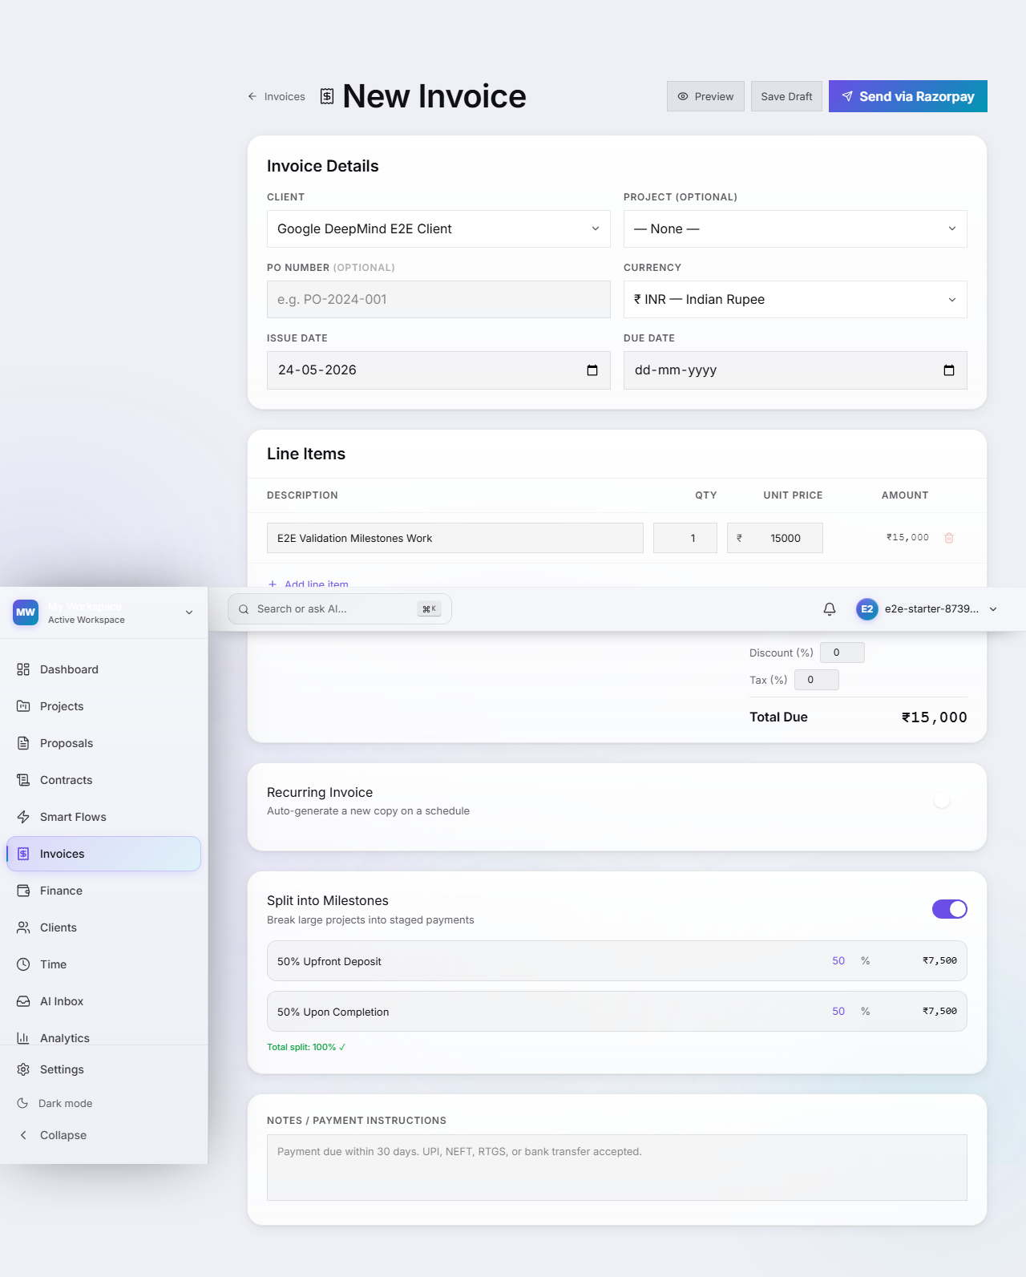The height and width of the screenshot is (1277, 1026).
Task: Click Total split: 100% status text
Action: (x=306, y=1047)
